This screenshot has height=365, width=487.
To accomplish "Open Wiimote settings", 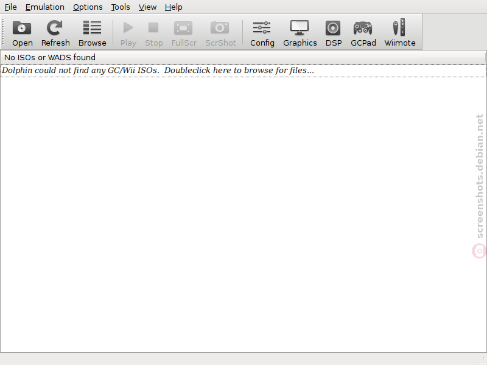I will (400, 33).
